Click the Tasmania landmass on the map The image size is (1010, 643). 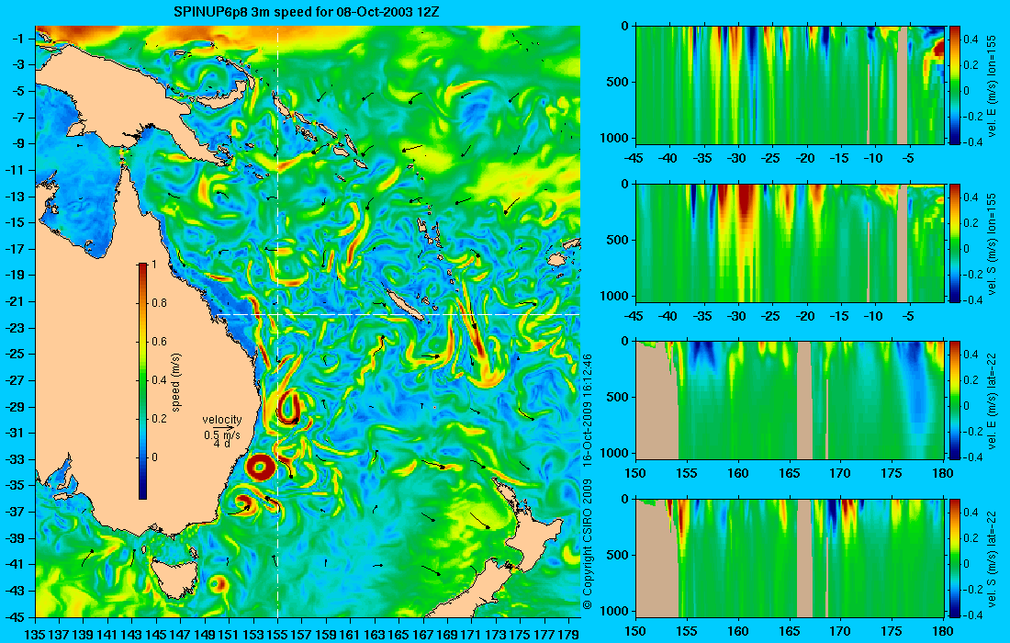174,577
